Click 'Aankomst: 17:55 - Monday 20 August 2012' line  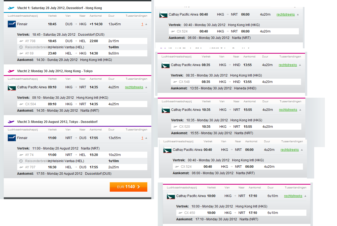click(x=64, y=174)
